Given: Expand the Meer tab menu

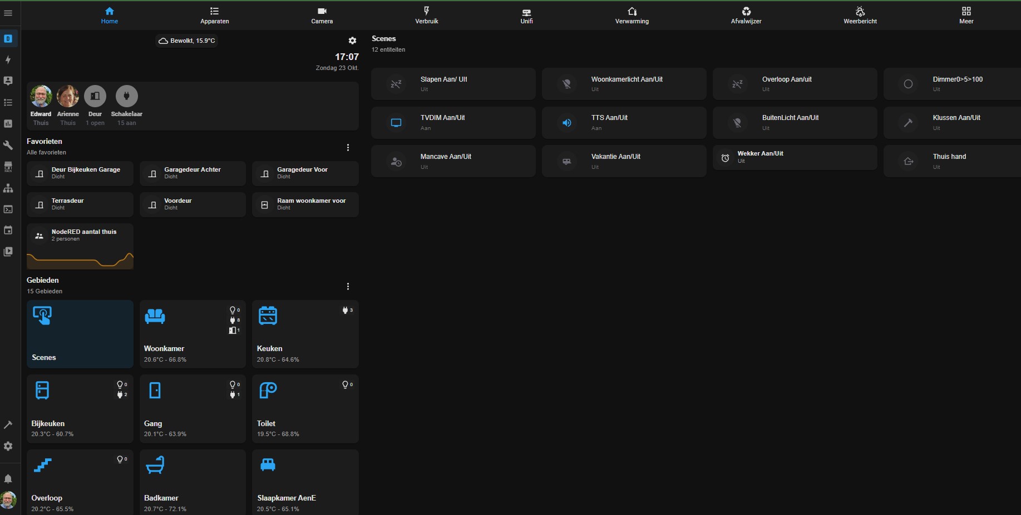Looking at the screenshot, I should pyautogui.click(x=966, y=15).
